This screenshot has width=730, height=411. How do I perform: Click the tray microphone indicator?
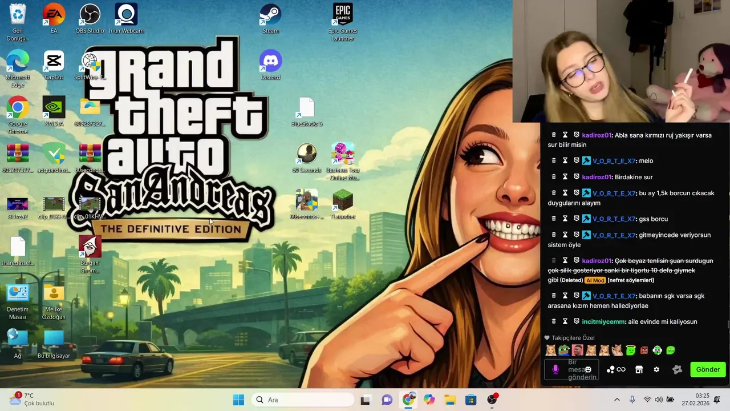coord(632,400)
